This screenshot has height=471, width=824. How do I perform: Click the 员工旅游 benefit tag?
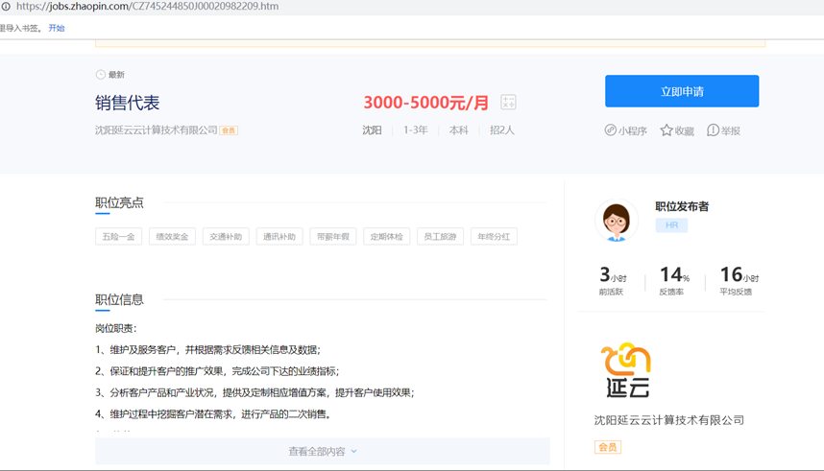click(x=440, y=236)
